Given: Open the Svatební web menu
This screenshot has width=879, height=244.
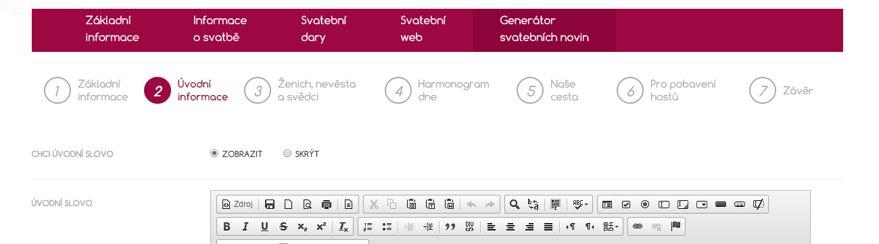Looking at the screenshot, I should coord(423,30).
